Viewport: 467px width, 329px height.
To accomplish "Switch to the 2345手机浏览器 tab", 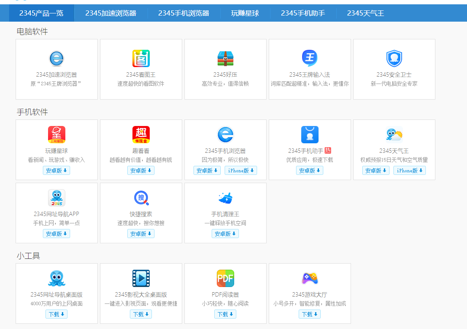I will [x=184, y=13].
